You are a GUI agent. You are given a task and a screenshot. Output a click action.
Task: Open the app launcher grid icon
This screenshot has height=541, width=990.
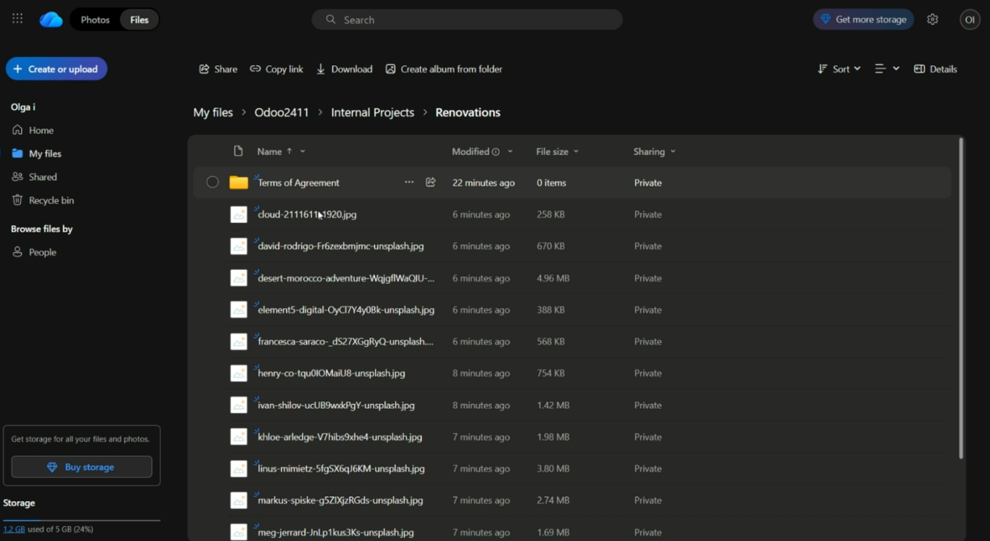point(17,19)
